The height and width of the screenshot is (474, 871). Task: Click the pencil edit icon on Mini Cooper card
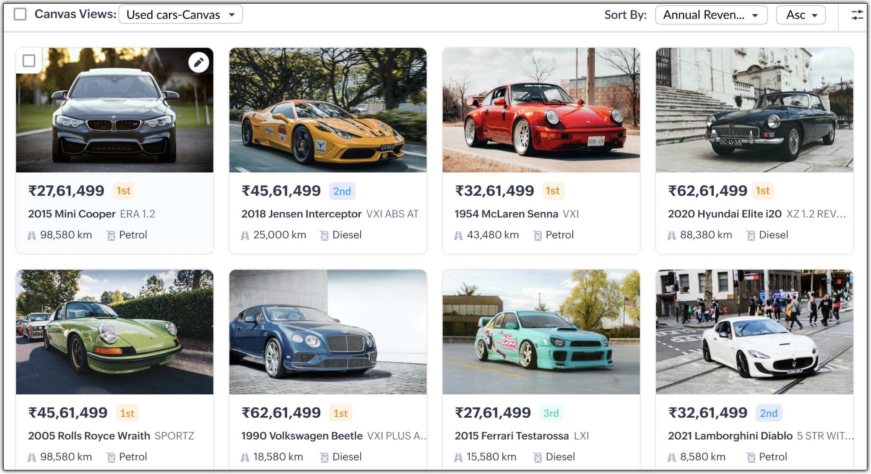coord(199,62)
